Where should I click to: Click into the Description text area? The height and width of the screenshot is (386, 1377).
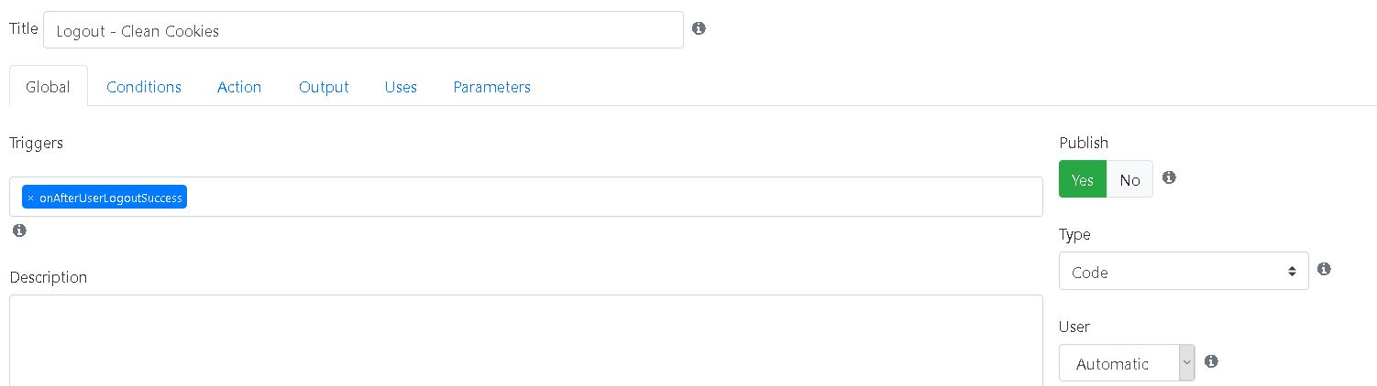tap(526, 340)
